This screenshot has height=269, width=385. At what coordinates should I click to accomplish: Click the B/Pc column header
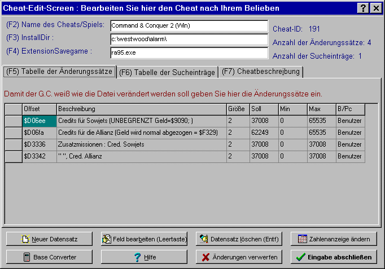[351, 109]
